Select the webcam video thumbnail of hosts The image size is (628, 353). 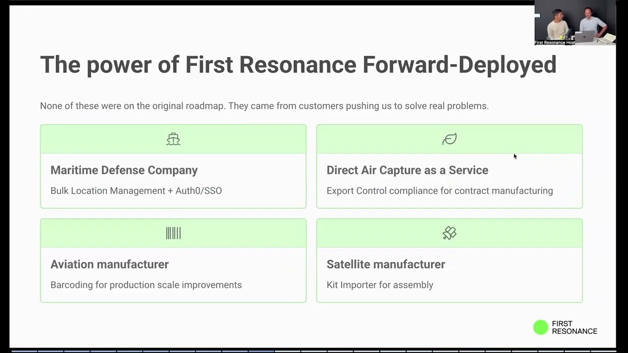coord(575,23)
